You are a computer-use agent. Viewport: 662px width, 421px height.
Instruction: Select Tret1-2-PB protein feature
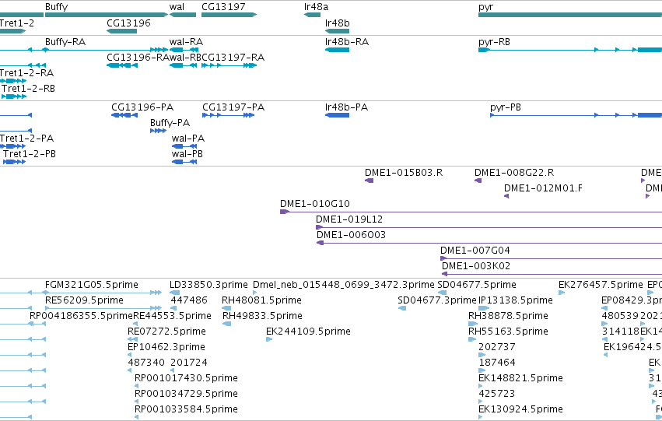tap(14, 162)
